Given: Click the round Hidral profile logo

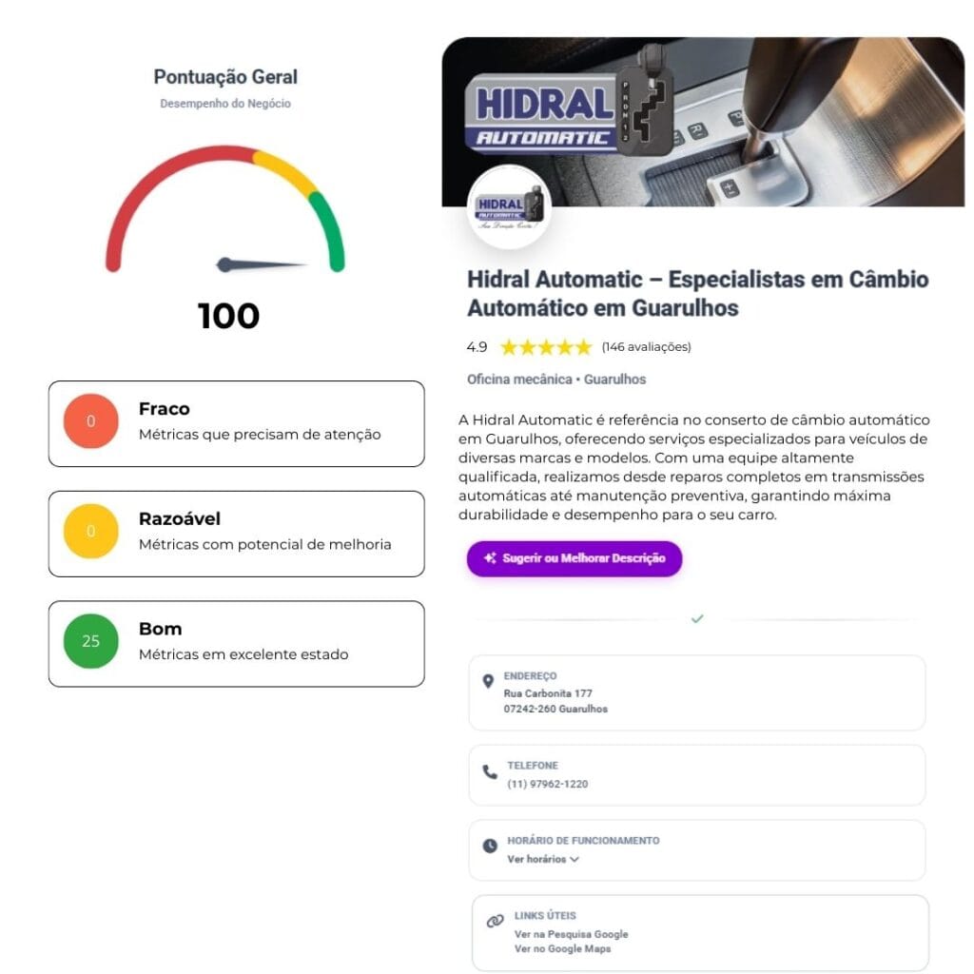Looking at the screenshot, I should pyautogui.click(x=510, y=208).
